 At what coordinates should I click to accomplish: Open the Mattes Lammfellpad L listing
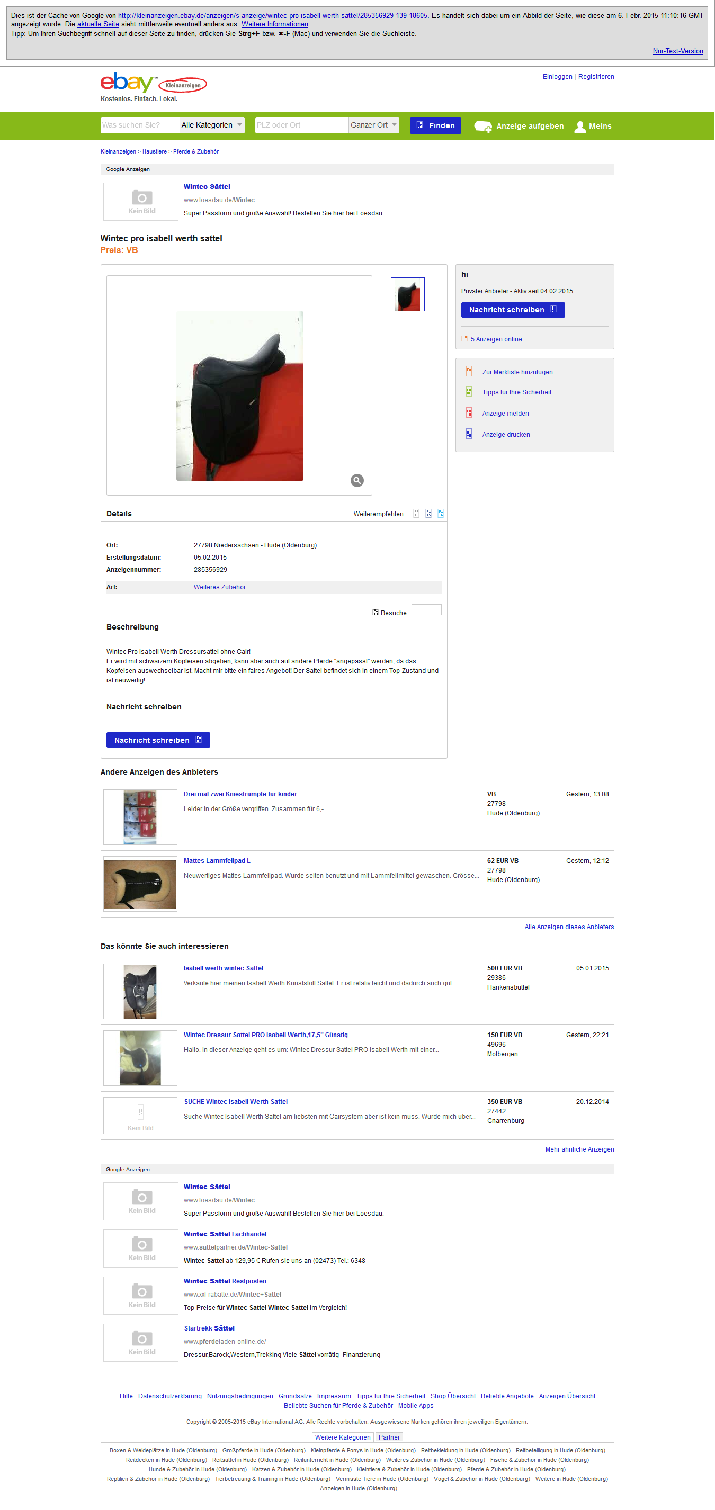(217, 860)
